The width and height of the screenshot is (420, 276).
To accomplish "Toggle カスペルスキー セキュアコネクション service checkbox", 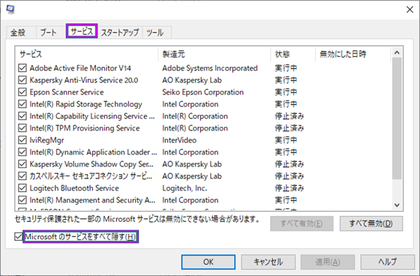I will click(22, 176).
